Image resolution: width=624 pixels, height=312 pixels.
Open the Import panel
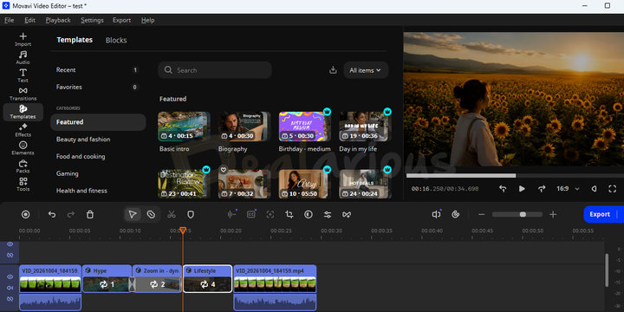(23, 40)
